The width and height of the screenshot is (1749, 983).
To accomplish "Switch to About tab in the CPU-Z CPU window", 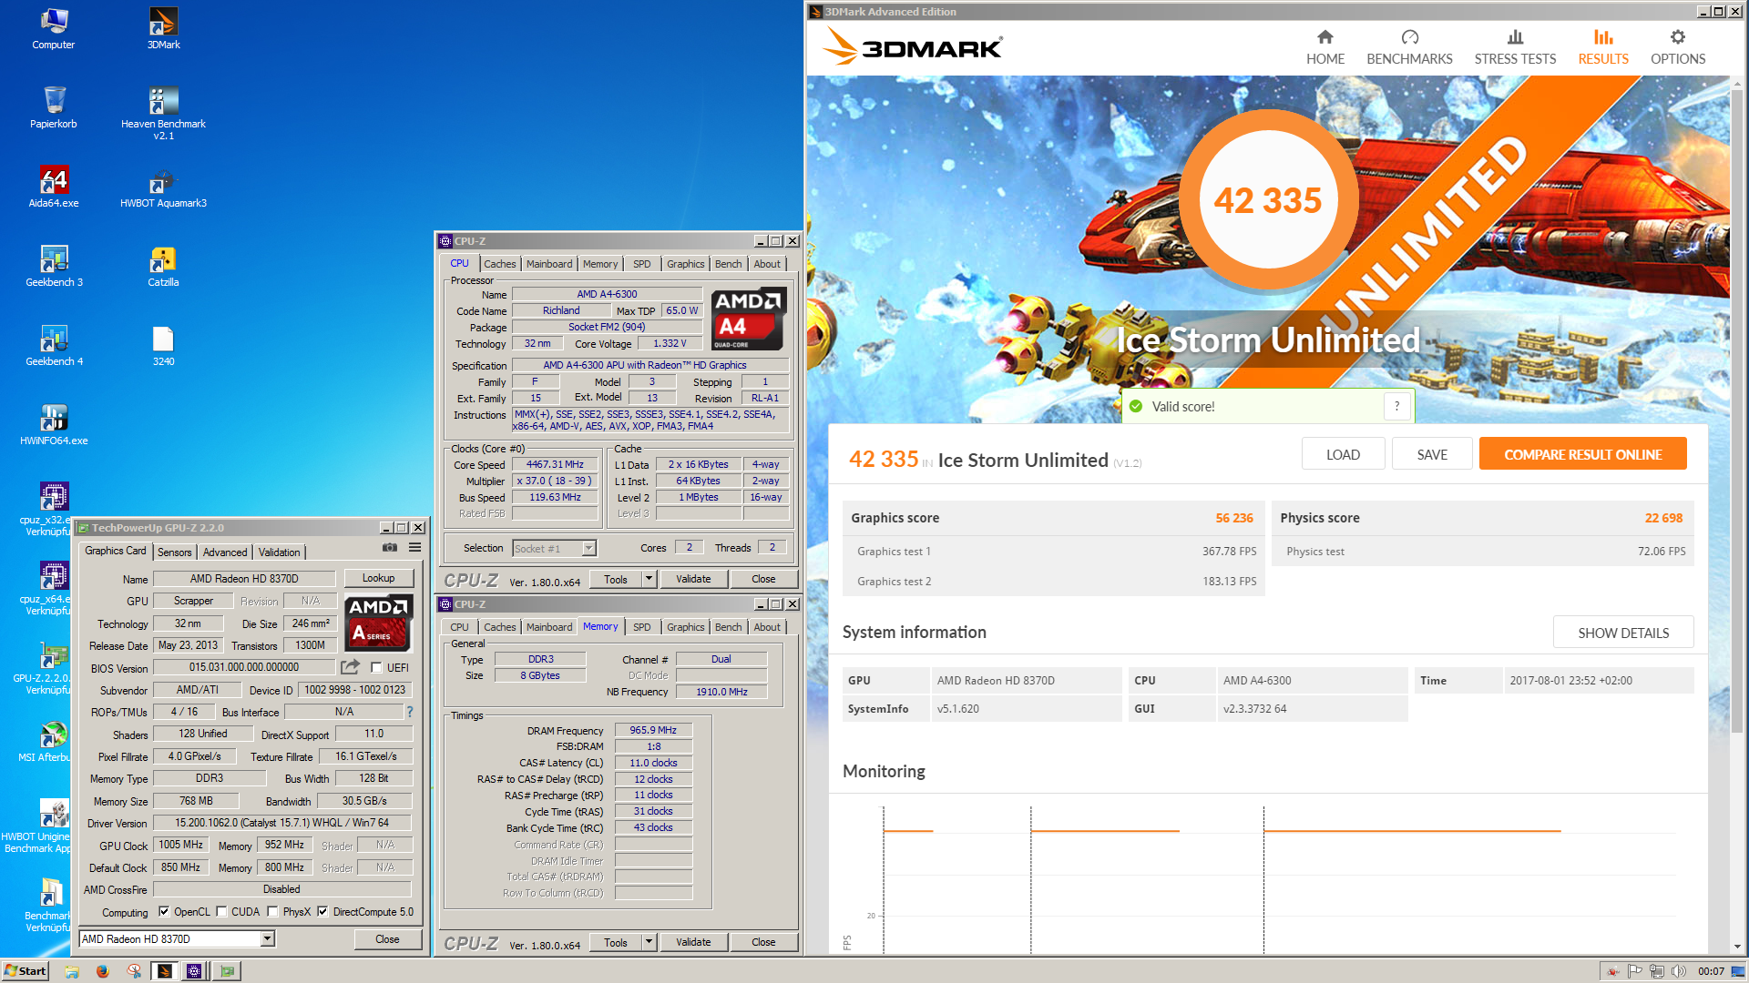I will 766,264.
